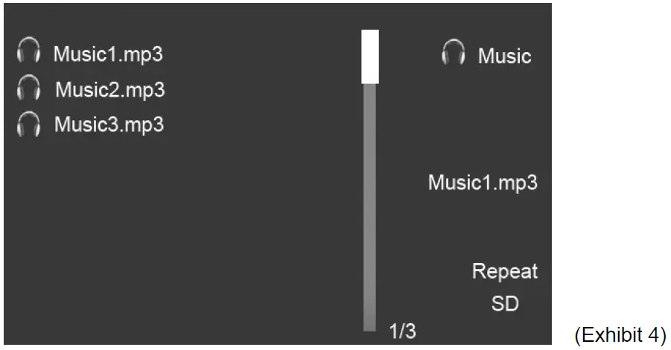
Task: Click the headphone icon next to Music2.mp3
Action: point(28,88)
